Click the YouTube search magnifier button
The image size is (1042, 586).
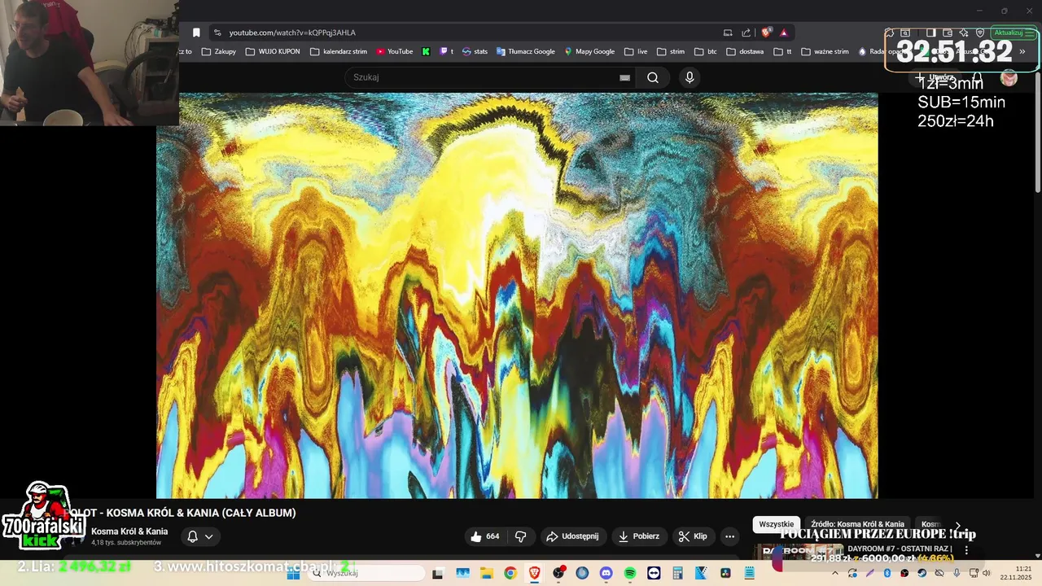pos(653,77)
